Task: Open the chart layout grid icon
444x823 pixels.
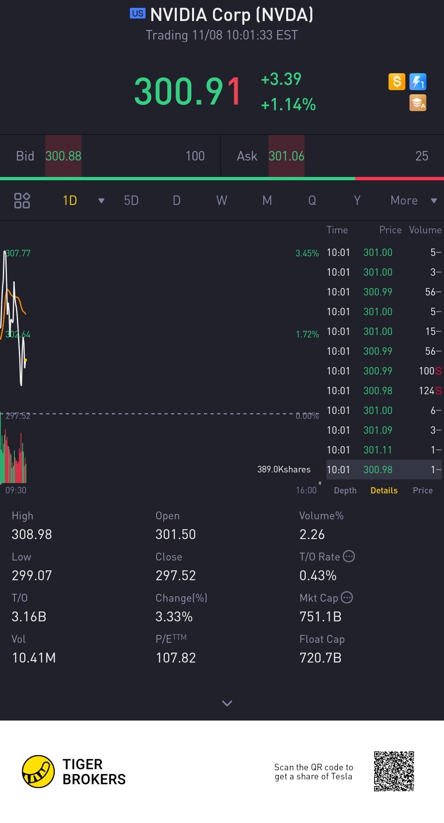Action: tap(22, 200)
